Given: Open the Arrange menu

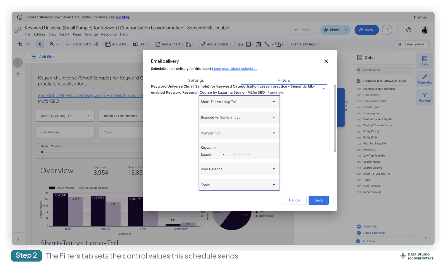Looking at the screenshot, I should (x=91, y=35).
